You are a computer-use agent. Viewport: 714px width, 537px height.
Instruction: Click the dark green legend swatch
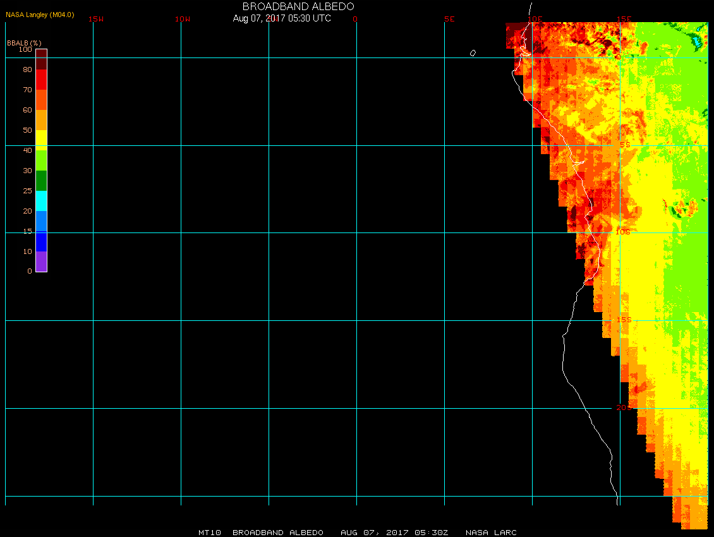tap(41, 181)
